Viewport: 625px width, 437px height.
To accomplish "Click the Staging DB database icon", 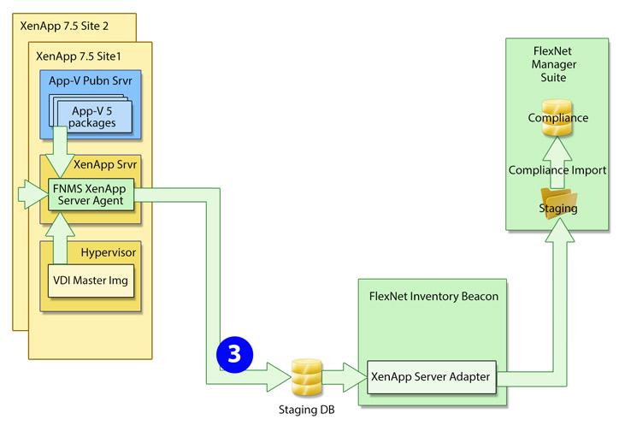I will pos(305,377).
